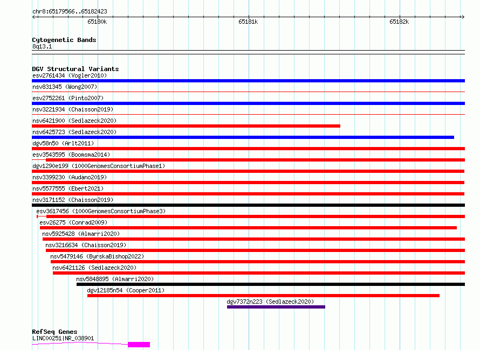Click the nsv3221934 (Chaisson2019) label
Image resolution: width=480 pixels, height=350 pixels.
click(73, 109)
